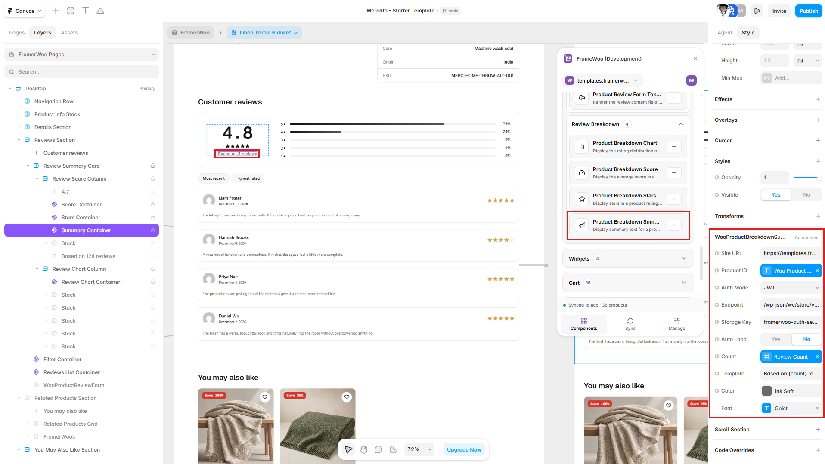825x464 pixels.
Task: Open the plugin Components tab
Action: [583, 324]
